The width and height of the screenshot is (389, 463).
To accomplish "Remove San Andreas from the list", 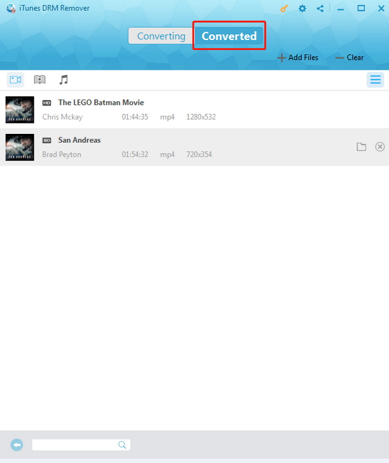I will click(380, 147).
